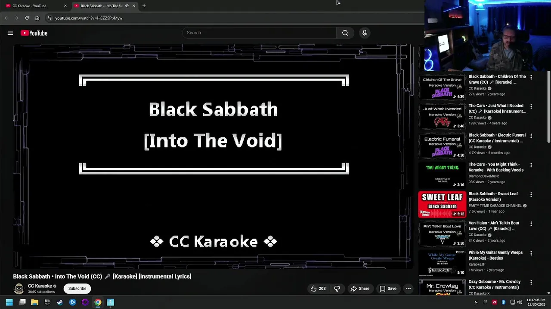This screenshot has width=551, height=309.
Task: Grab the page vertical scrollbar
Action: (548, 107)
